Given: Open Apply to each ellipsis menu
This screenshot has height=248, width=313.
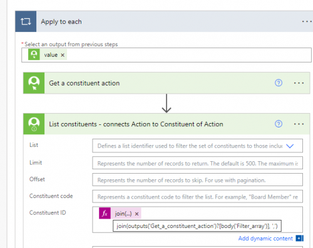Looking at the screenshot, I should (307, 21).
